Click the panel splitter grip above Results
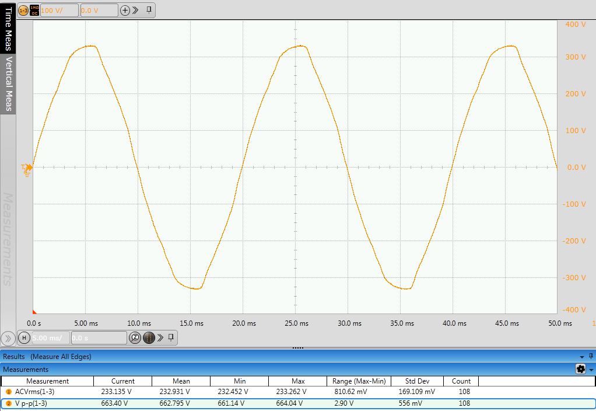This screenshot has width=596, height=411. point(298,348)
